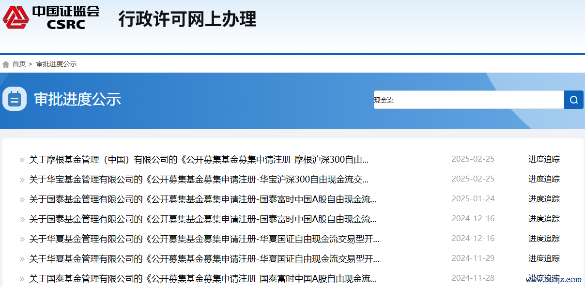This screenshot has height=287, width=585.
Task: Click the CSRC logo in the header
Action: [x=51, y=17]
